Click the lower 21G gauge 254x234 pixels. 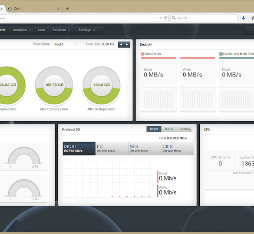coord(24,188)
